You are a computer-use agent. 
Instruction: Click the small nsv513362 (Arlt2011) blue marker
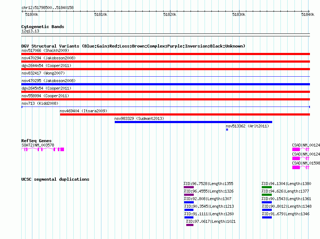(x=227, y=130)
